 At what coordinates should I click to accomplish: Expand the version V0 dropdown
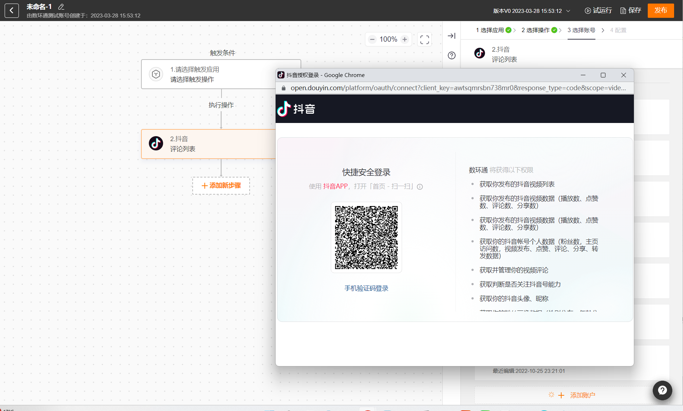pyautogui.click(x=568, y=11)
